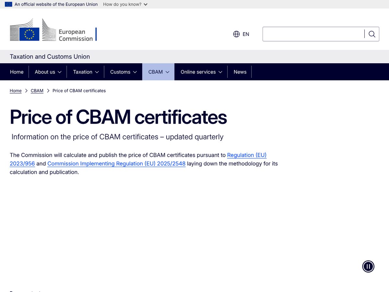
Task: Open the Online services dropdown menu
Action: [x=201, y=72]
